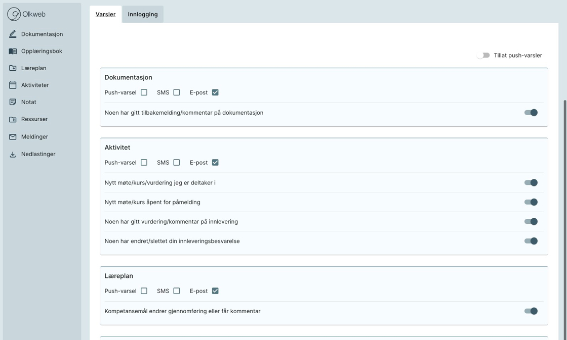Open Nedlastinger via the download icon

pyautogui.click(x=13, y=154)
